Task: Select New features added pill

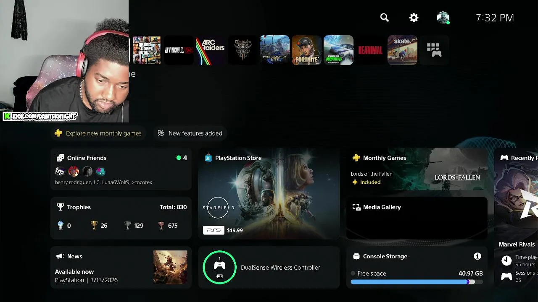Action: [x=190, y=133]
